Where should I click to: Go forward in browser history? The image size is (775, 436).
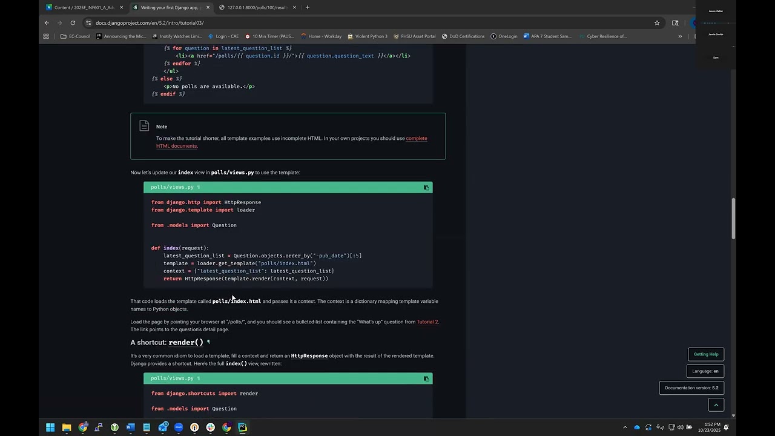click(59, 23)
